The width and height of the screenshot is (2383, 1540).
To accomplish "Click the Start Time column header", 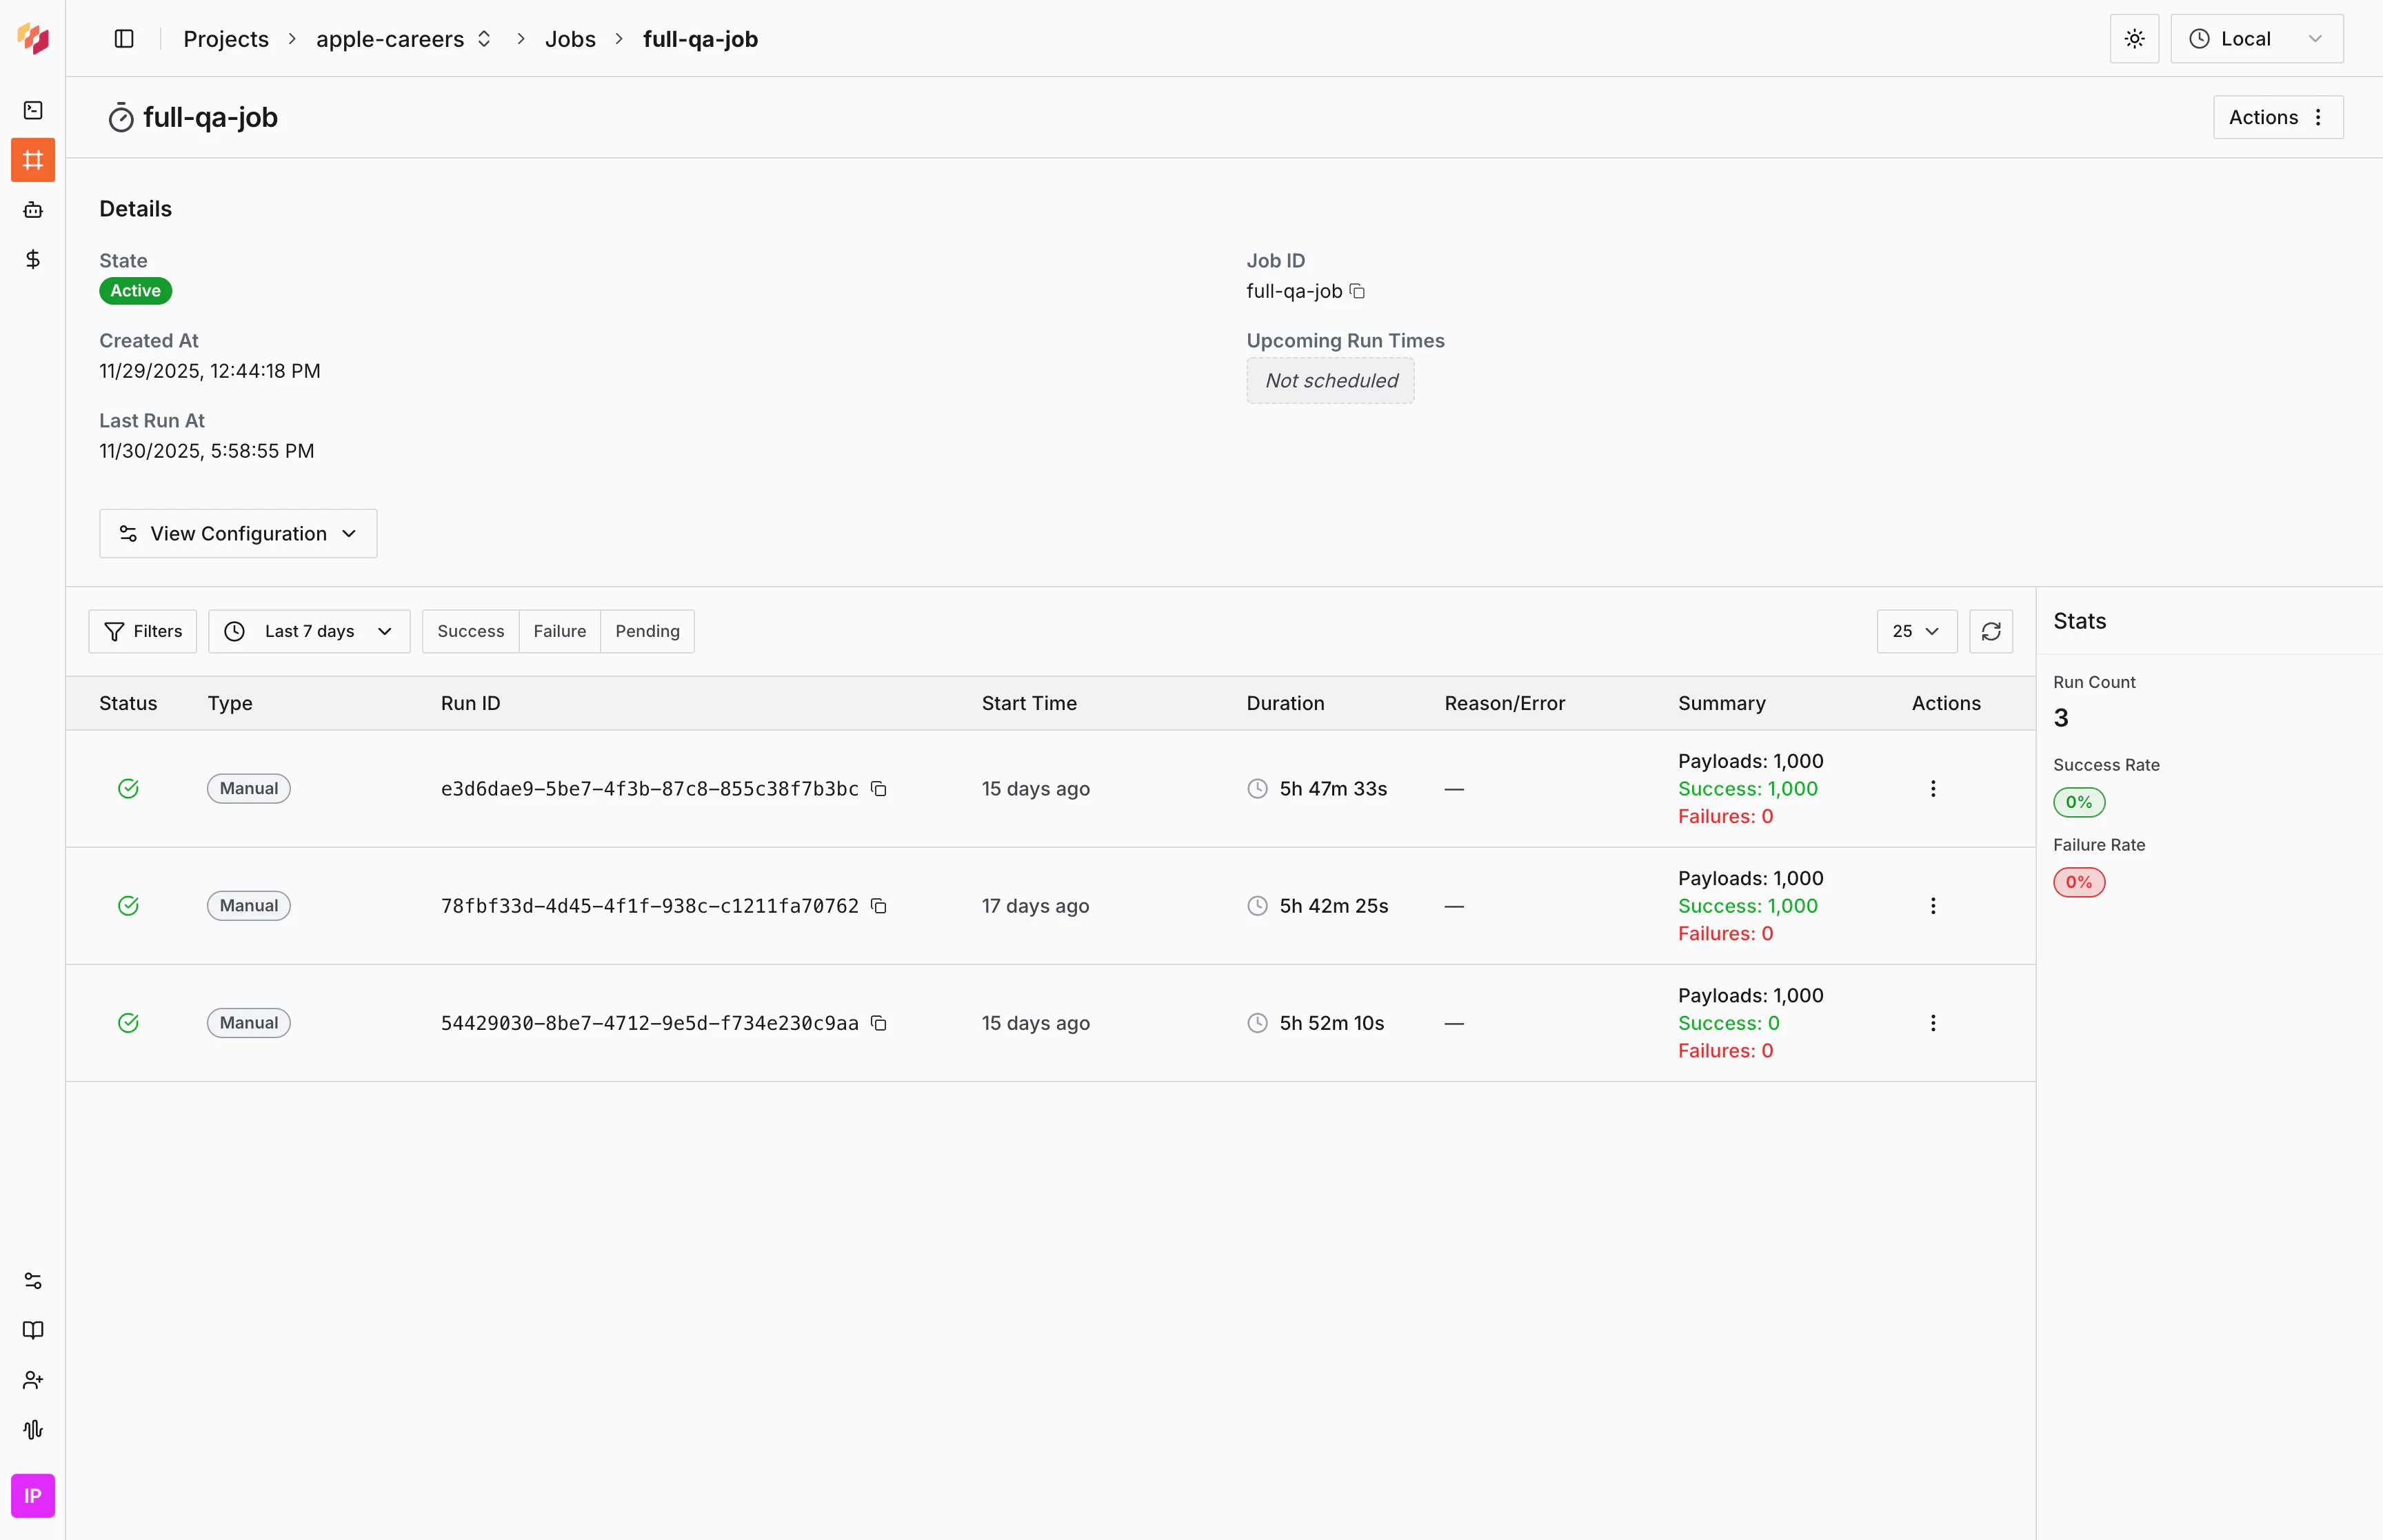I will [1029, 703].
